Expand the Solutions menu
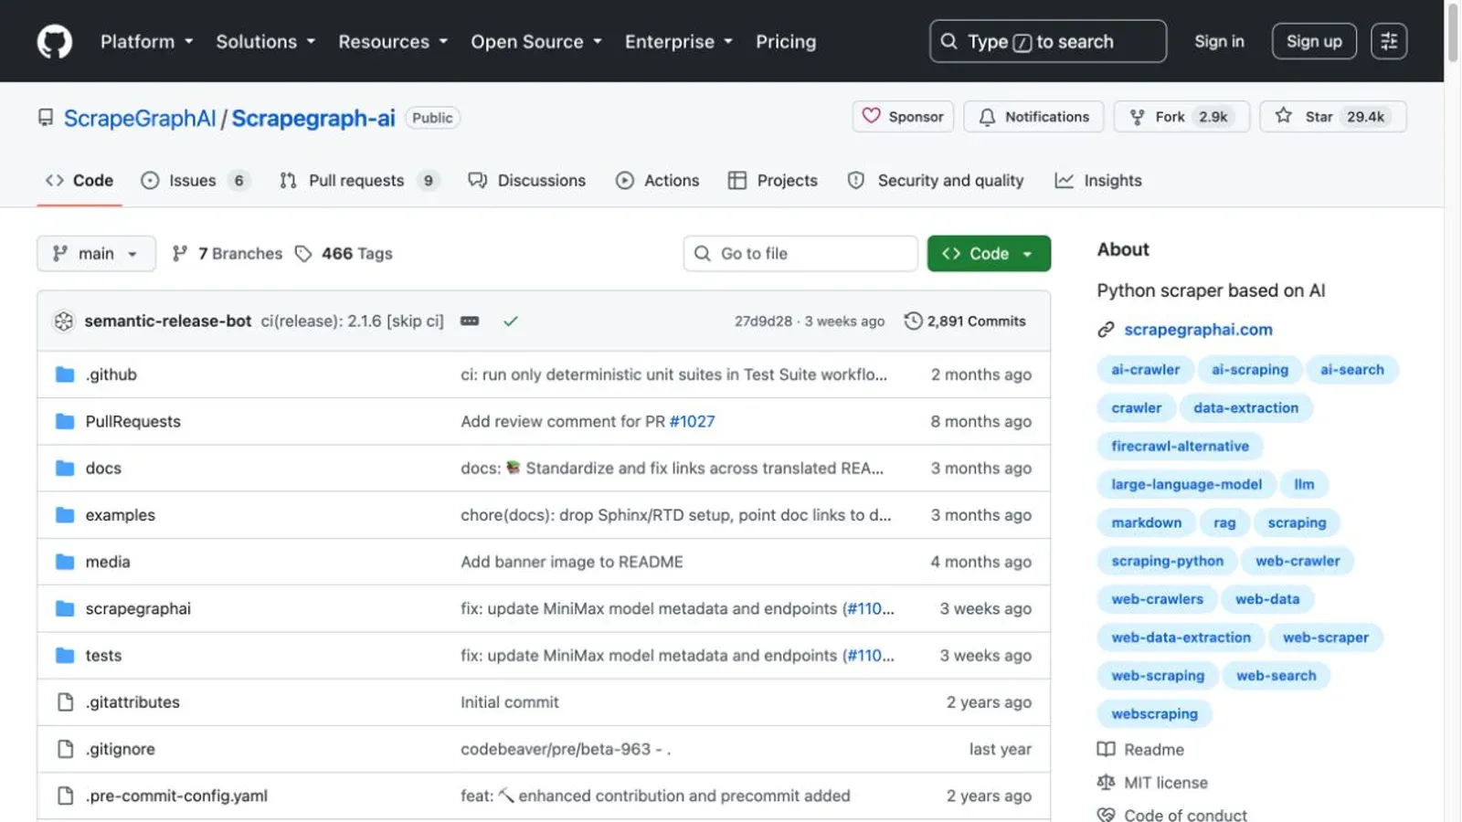 [x=265, y=41]
